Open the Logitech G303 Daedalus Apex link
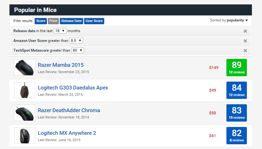The width and height of the screenshot is (262, 149). pos(73,88)
